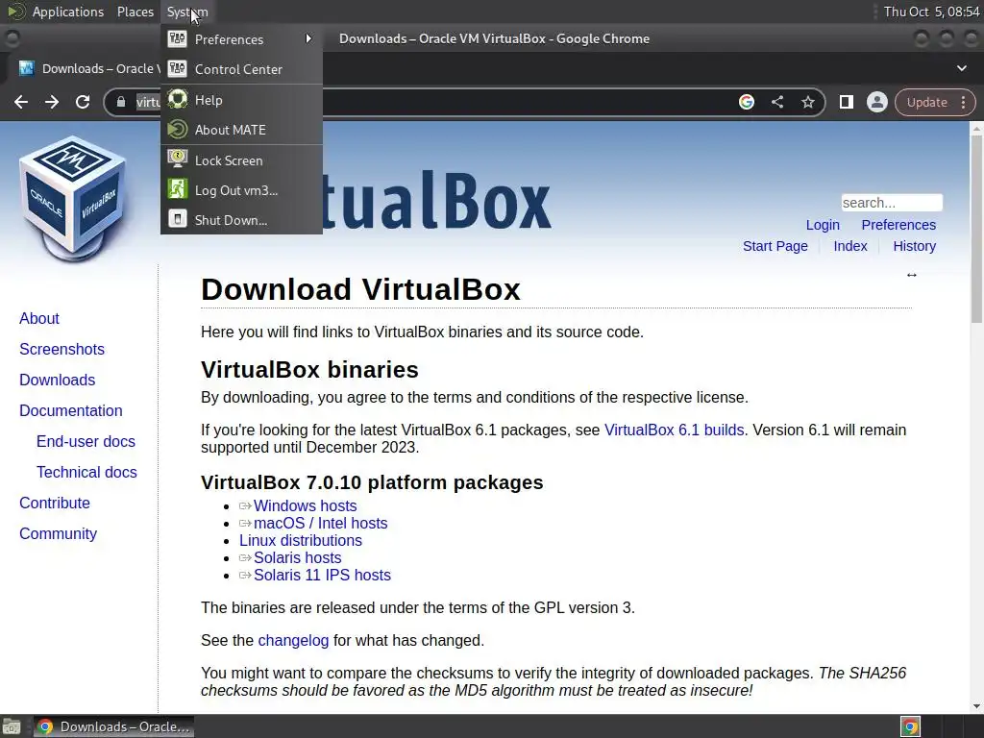Open the macOS / Intel hosts link

(321, 524)
